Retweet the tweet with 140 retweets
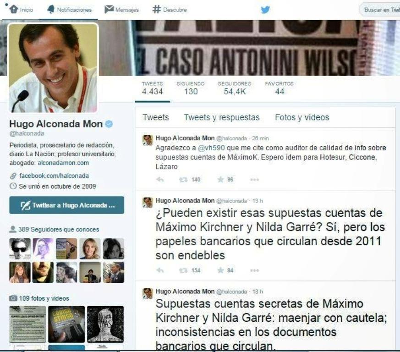The width and height of the screenshot is (400, 352). click(183, 180)
